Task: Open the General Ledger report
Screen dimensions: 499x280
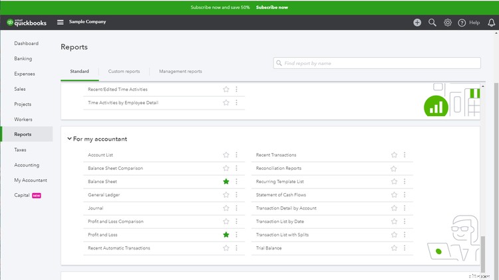Action: 104,195
